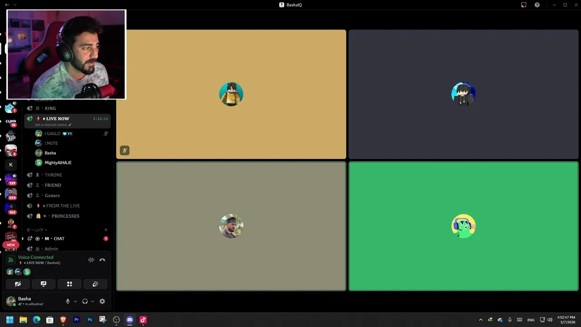Open Microsoft Edge from taskbar
Image resolution: width=581 pixels, height=327 pixels.
tap(36, 320)
